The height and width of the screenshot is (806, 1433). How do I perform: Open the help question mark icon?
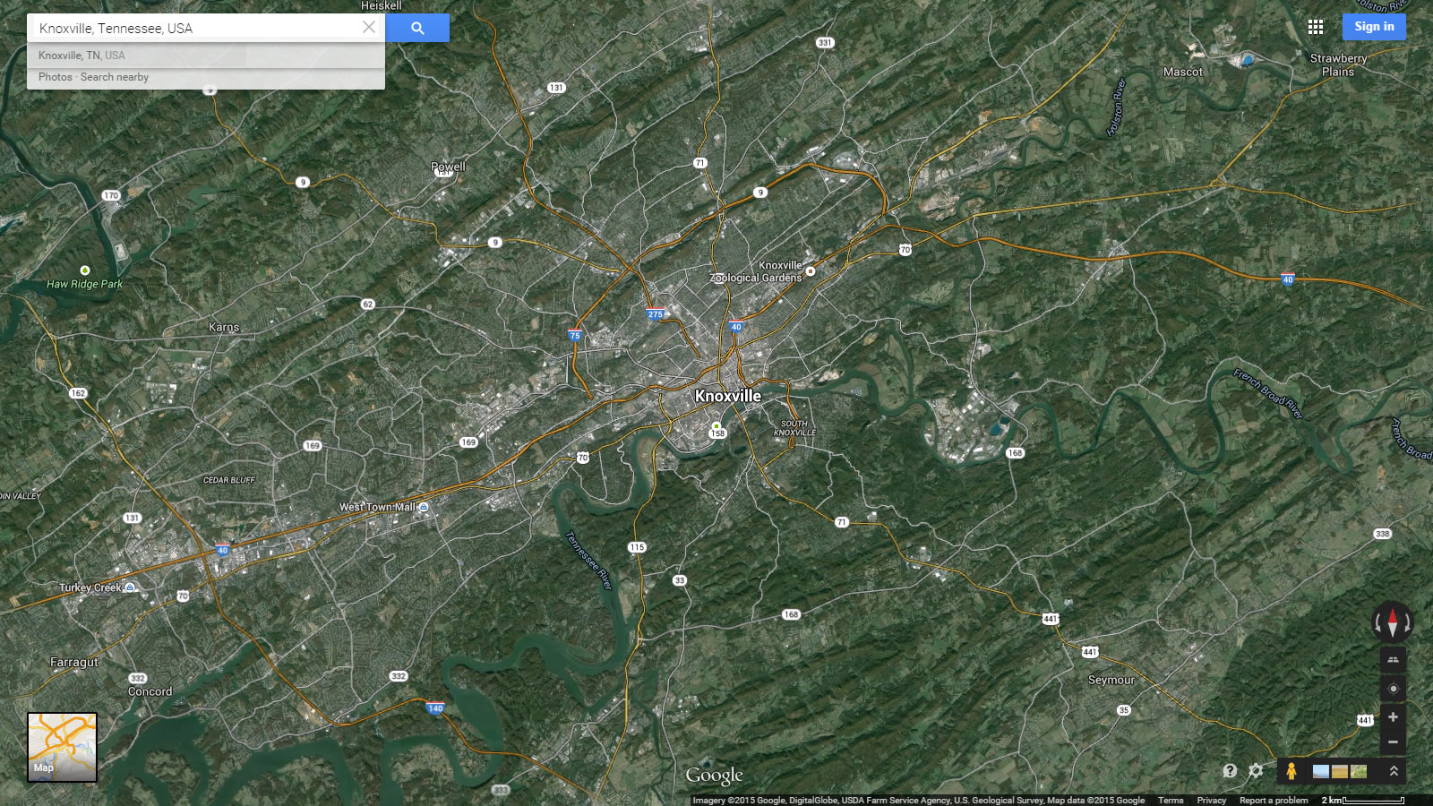click(x=1230, y=771)
